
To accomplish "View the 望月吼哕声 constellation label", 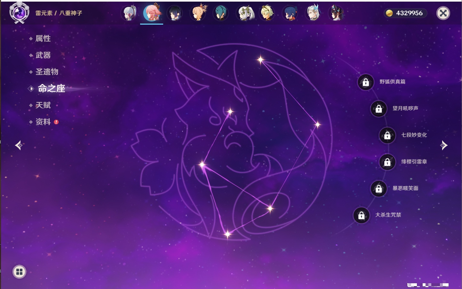I will (x=405, y=108).
